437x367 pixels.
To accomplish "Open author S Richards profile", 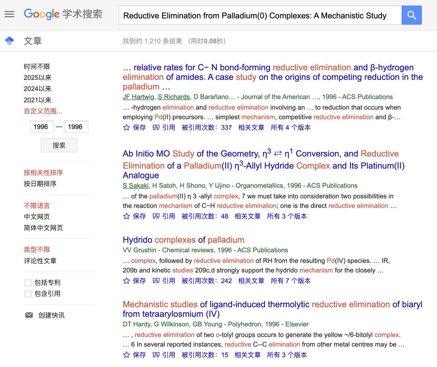I will [174, 97].
